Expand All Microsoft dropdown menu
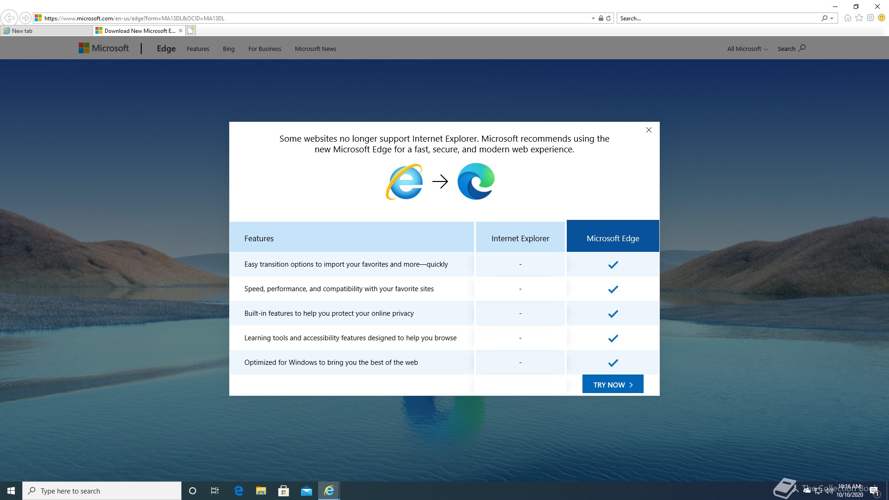 [747, 49]
